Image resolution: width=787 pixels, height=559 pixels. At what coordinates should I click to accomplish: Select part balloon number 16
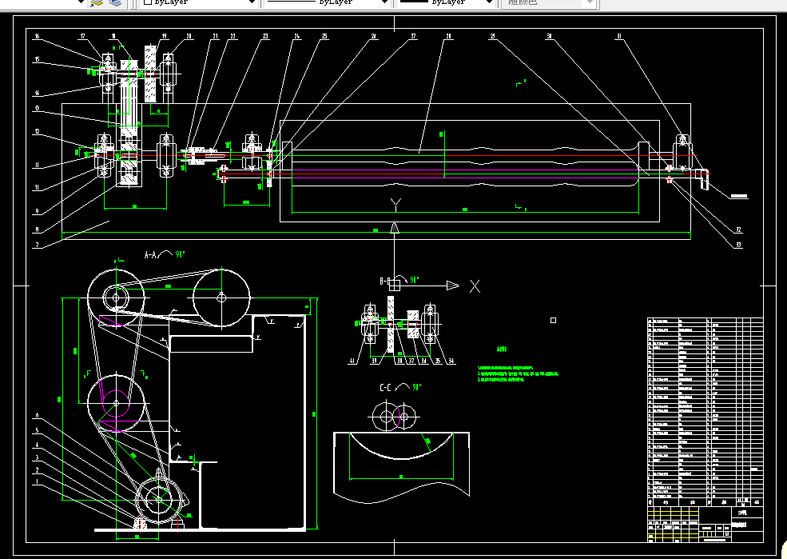(x=37, y=36)
